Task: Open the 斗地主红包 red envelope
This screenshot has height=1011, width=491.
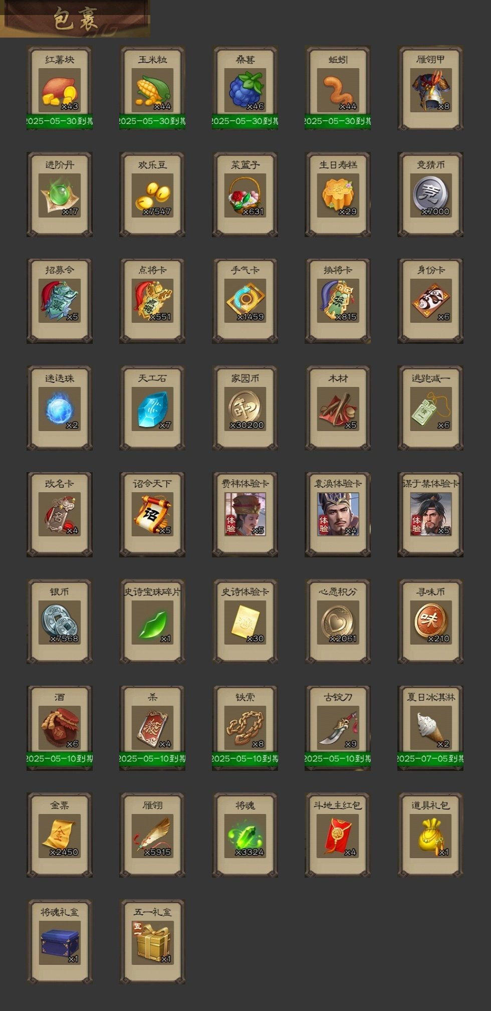Action: click(x=338, y=835)
